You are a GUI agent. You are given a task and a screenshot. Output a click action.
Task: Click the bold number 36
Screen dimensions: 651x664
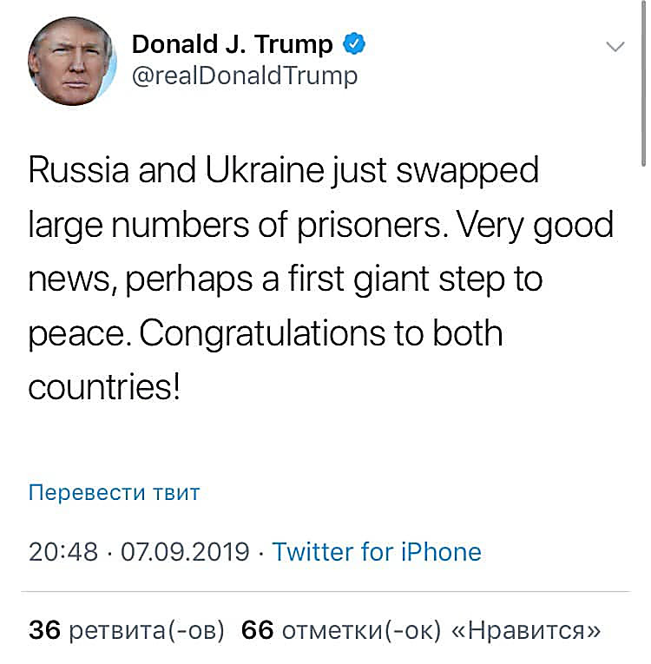click(x=44, y=629)
